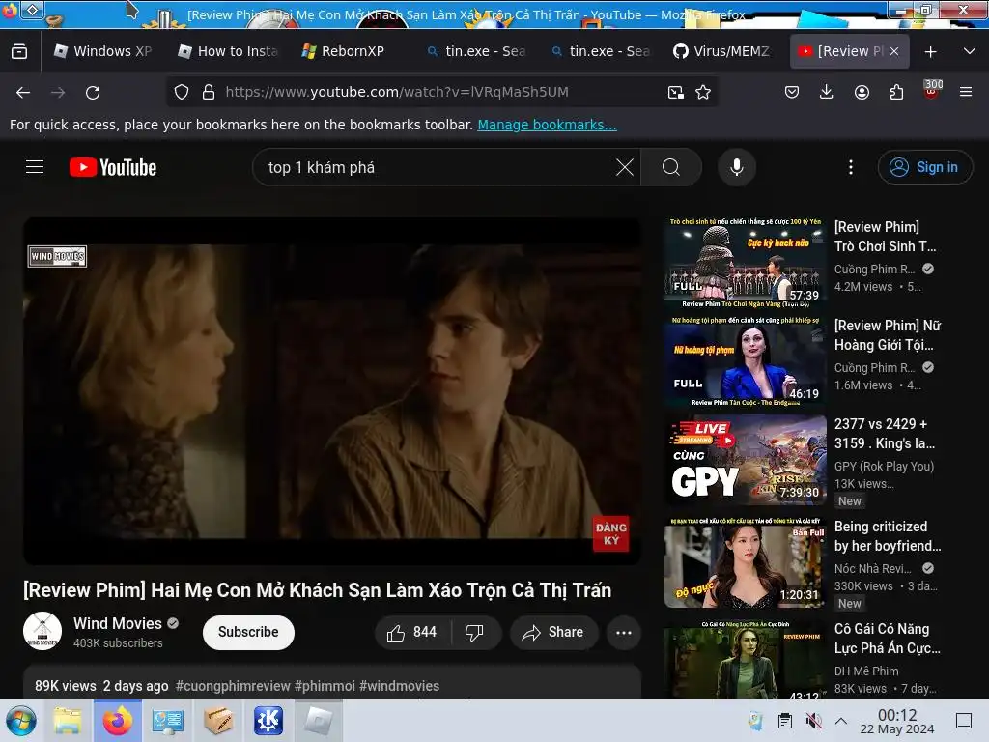Image resolution: width=989 pixels, height=742 pixels.
Task: Go back with the browser back arrow
Action: tap(23, 92)
